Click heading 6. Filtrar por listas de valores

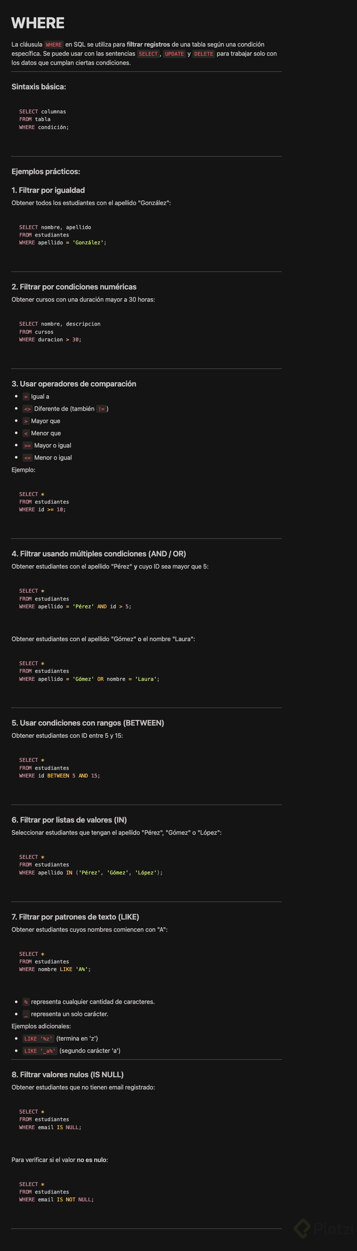tap(69, 820)
